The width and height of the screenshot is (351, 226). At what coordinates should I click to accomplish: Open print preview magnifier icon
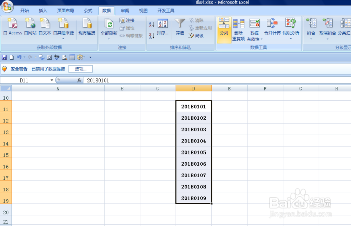(x=65, y=57)
